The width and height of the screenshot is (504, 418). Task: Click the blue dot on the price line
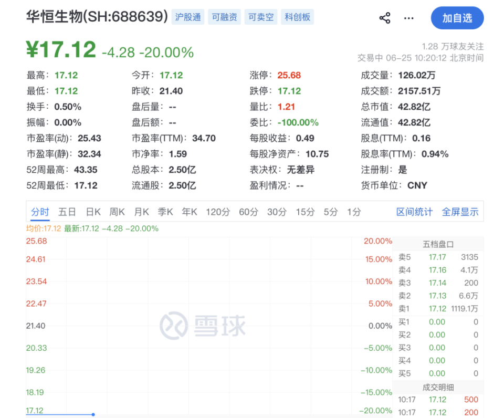tap(93, 414)
